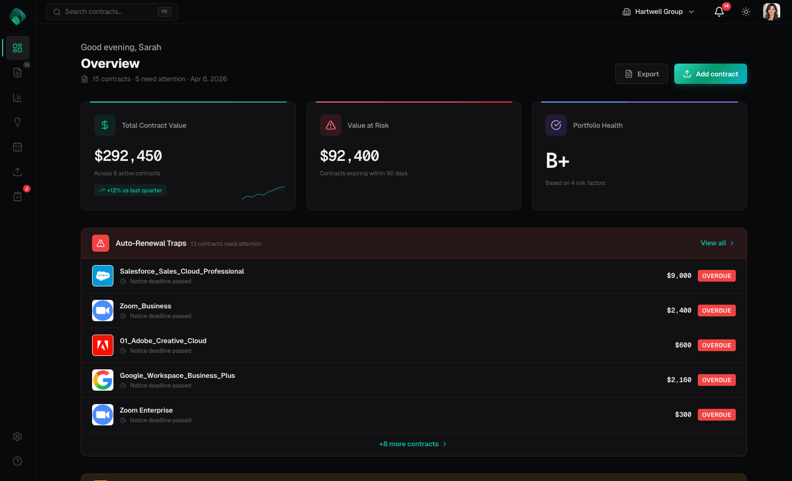Open the Calendar icon in the sidebar

17,146
